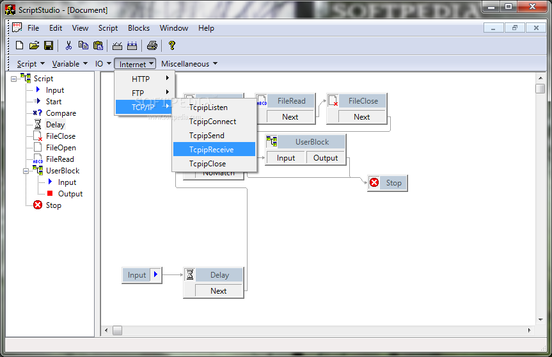Open the Edit menu
This screenshot has width=552, height=357.
click(x=56, y=28)
